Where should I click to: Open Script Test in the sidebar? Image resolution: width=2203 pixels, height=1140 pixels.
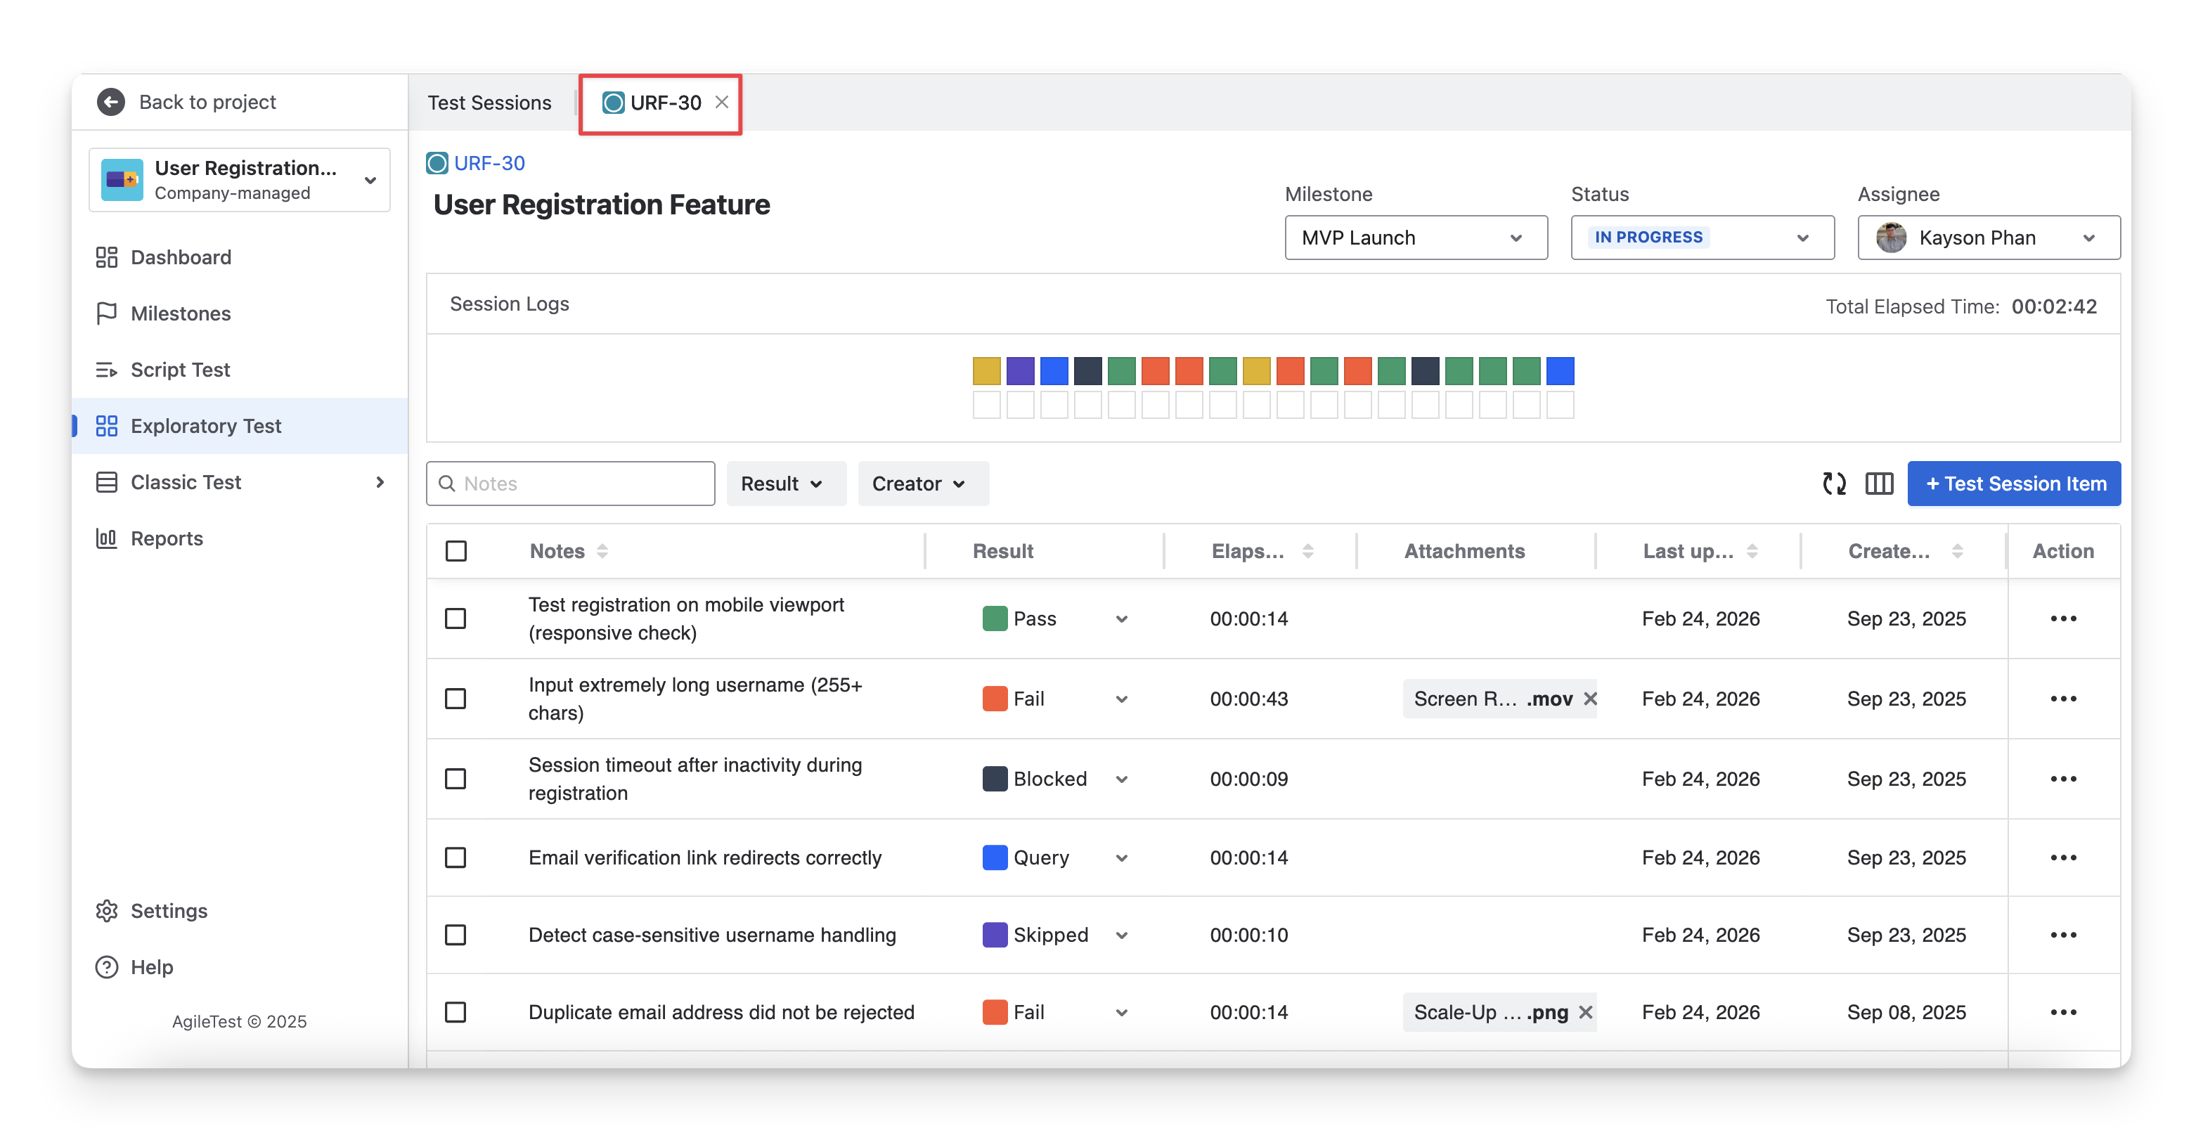[x=181, y=370]
